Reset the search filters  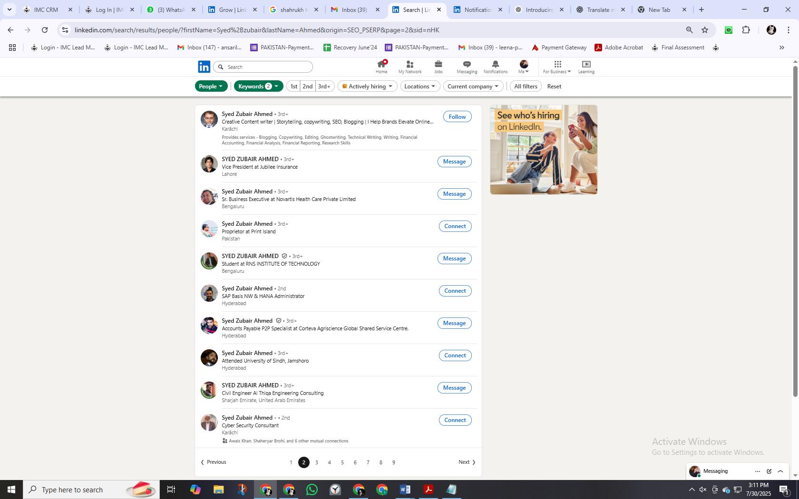click(554, 86)
